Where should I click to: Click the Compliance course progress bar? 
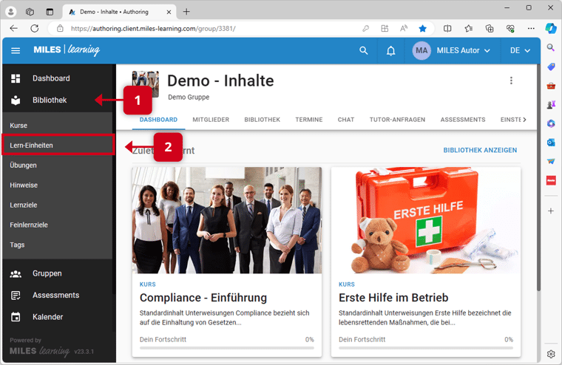point(226,347)
